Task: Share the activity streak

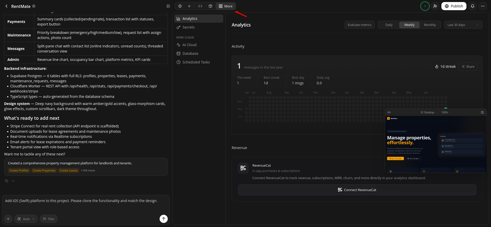Action: click(468, 66)
